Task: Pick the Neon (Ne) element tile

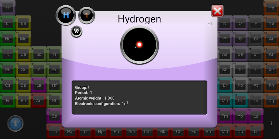Action: point(271,24)
